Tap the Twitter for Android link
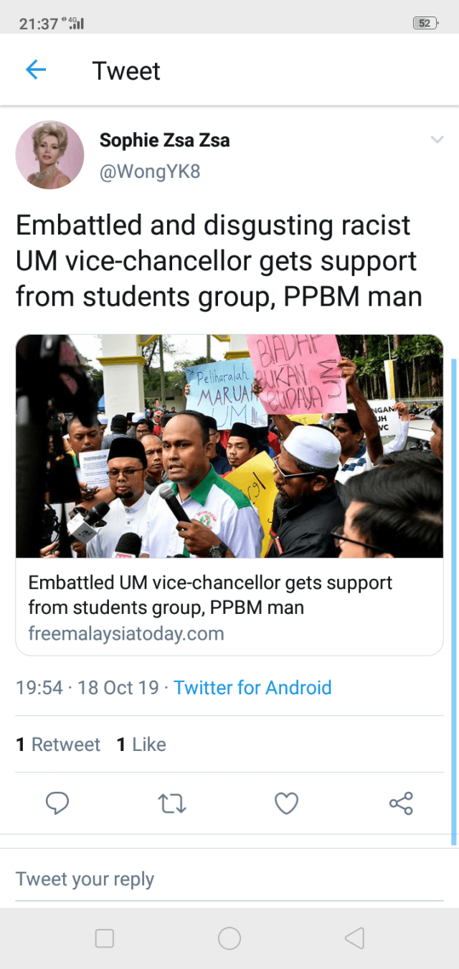 pyautogui.click(x=252, y=688)
